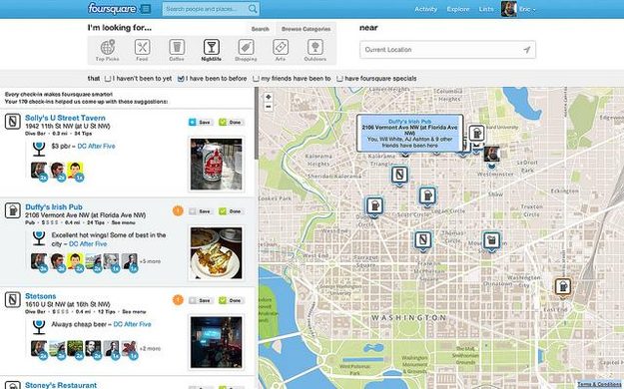The height and width of the screenshot is (389, 624).
Task: Open Stoney's Restaurant link
Action: (x=61, y=385)
